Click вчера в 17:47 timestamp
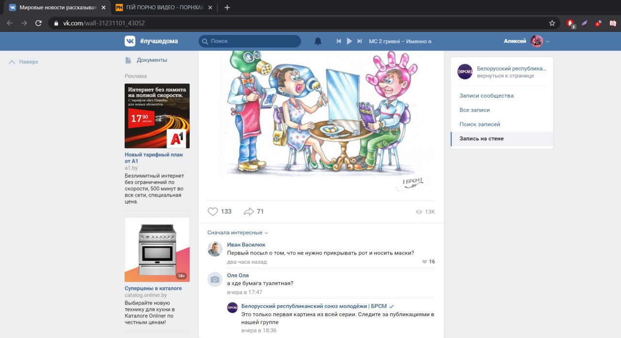 pos(245,292)
